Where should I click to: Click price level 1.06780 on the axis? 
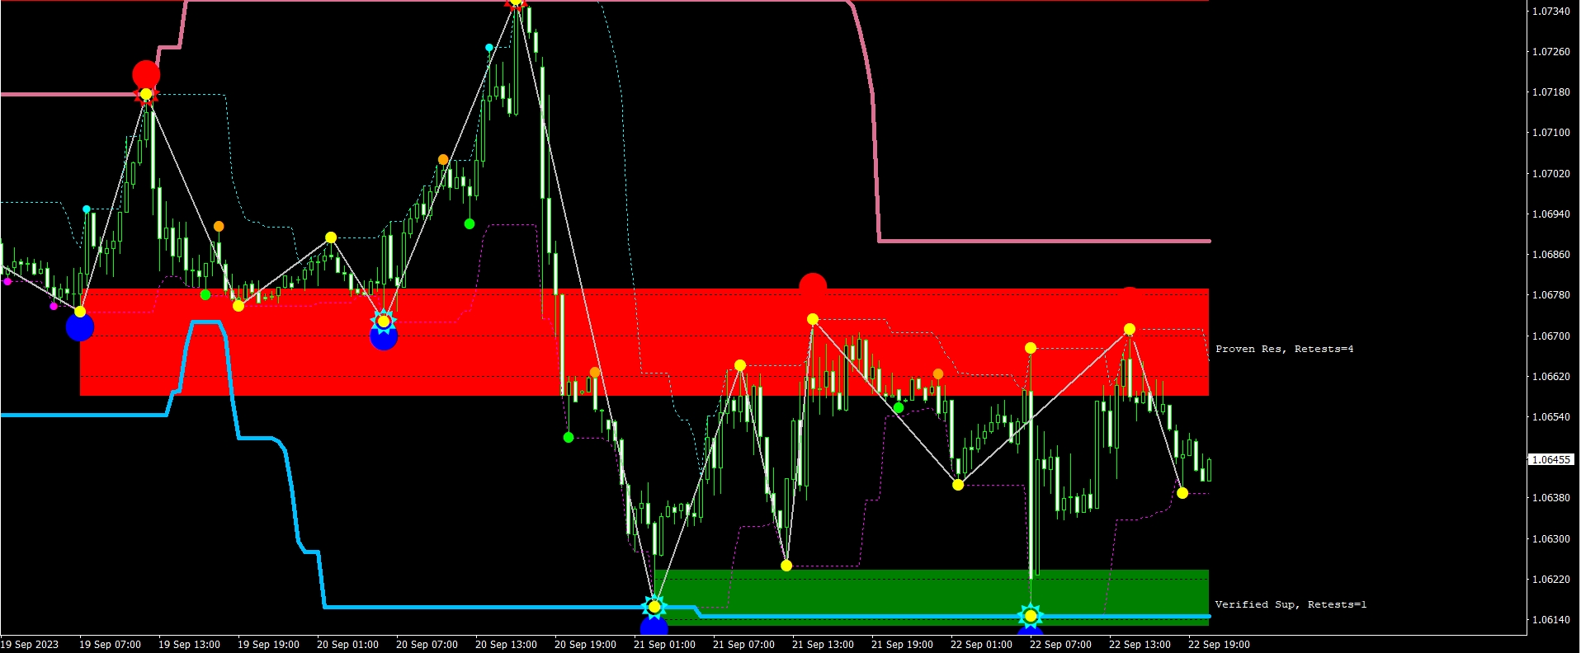click(x=1551, y=295)
